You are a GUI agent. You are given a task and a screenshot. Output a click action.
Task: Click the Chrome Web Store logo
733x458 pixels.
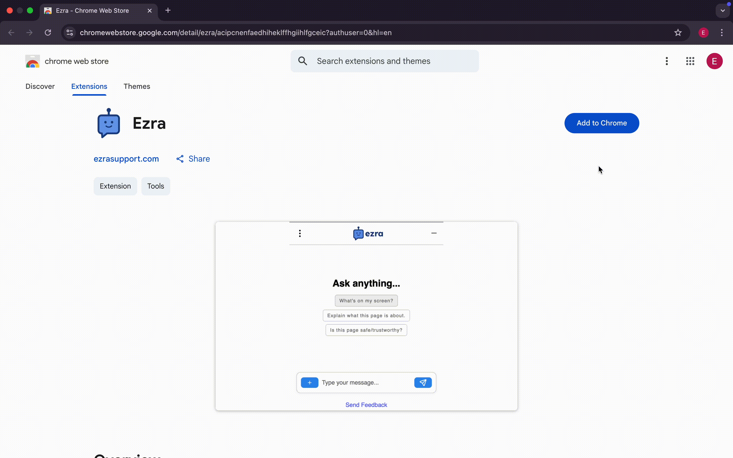click(33, 61)
